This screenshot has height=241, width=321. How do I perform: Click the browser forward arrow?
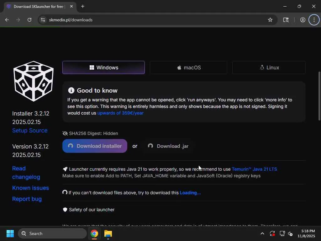[18, 20]
